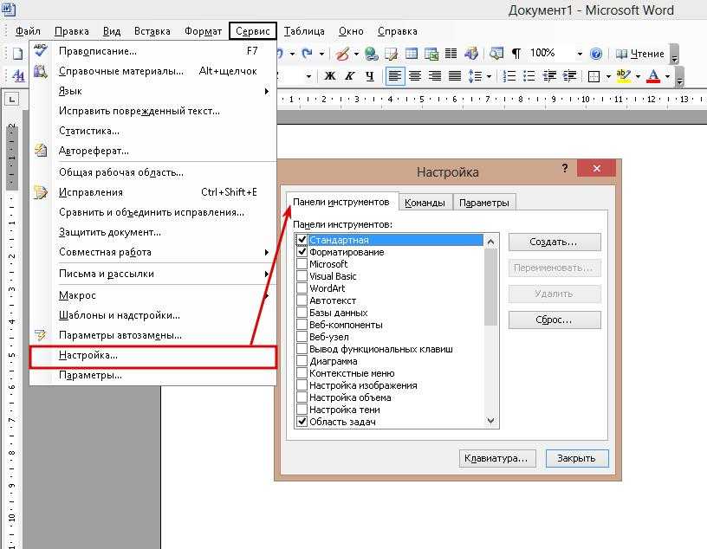Switch to the Параметры tab in dialog
707x549 pixels.
click(x=483, y=203)
